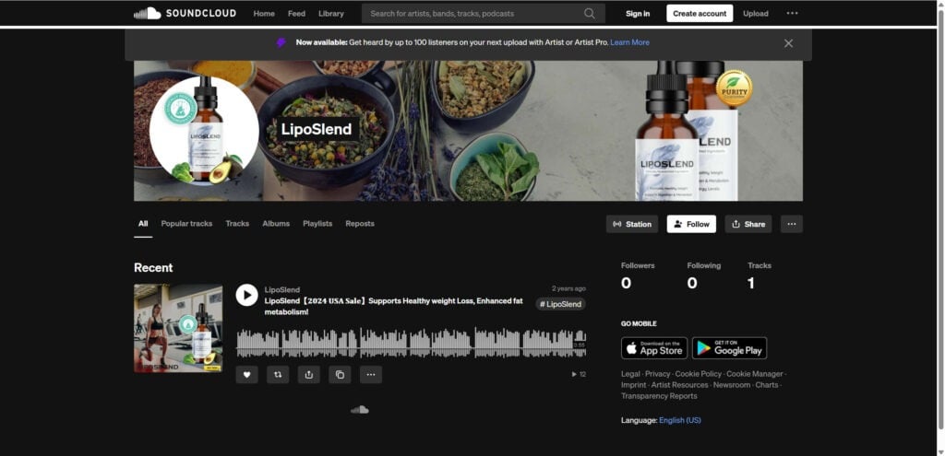Click the Sign in button
The image size is (945, 456).
click(x=638, y=13)
